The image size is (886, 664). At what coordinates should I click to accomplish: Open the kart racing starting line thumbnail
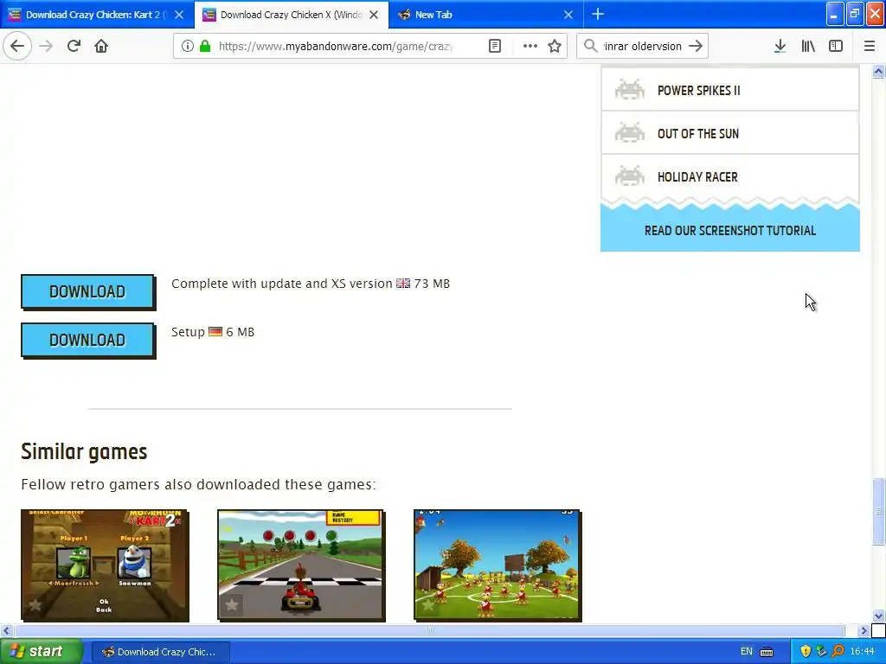(x=301, y=565)
